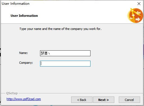Focus the Company text field
Screen dimensions: 144x106
pyautogui.click(x=65, y=63)
